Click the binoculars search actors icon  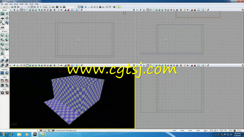[x=53, y=7]
